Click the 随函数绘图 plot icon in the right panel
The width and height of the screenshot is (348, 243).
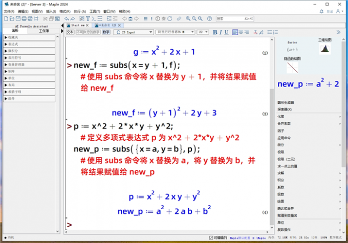point(292,67)
